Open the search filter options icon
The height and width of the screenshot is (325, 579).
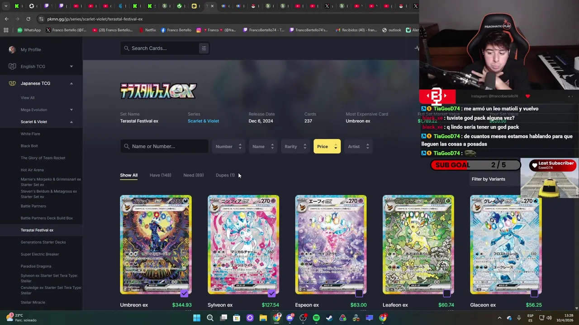click(x=204, y=48)
